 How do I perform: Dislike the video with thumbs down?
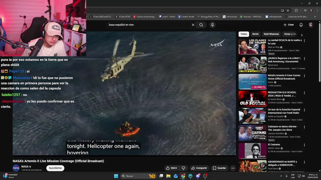pyautogui.click(x=183, y=168)
